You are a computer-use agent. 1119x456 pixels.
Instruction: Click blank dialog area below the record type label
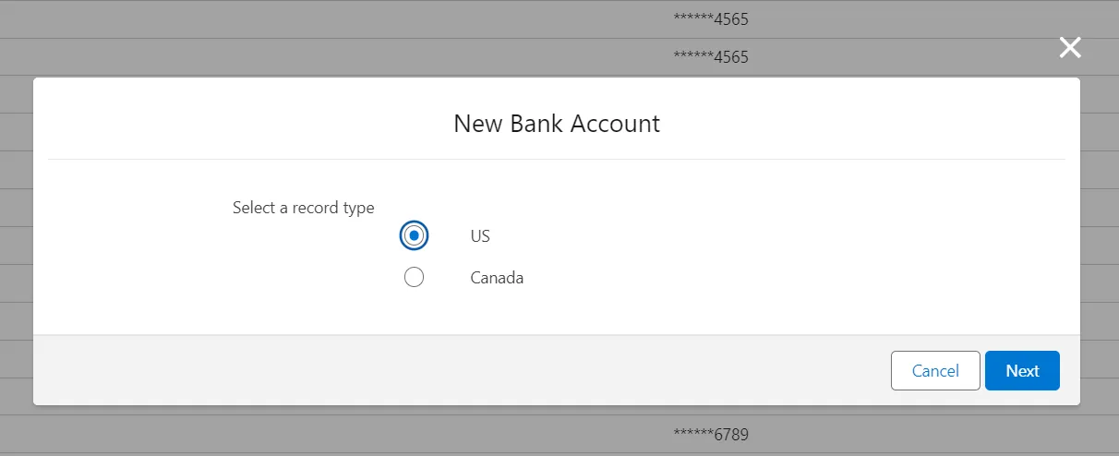pyautogui.click(x=277, y=277)
